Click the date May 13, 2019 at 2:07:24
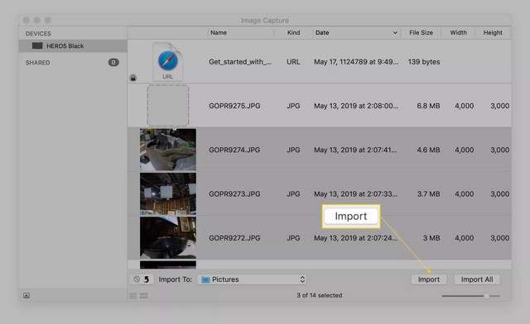Viewport: 530px width, 324px height. [x=355, y=238]
